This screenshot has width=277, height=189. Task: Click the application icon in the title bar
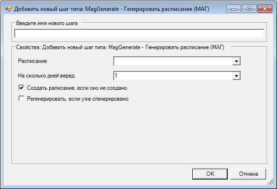coord(9,9)
